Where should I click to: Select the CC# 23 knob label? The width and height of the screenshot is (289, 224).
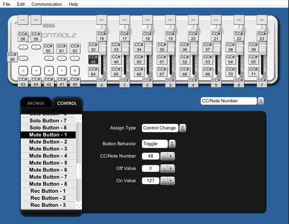pyautogui.click(x=262, y=36)
